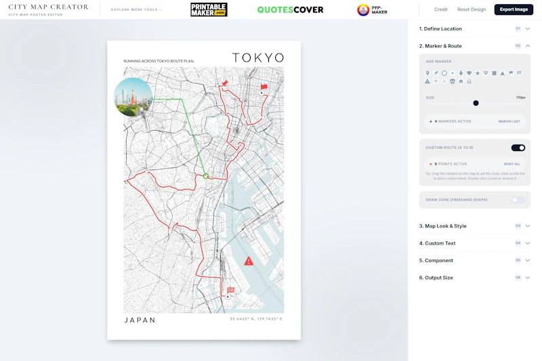This screenshot has height=361, width=542.
Task: Click the red warning triangle on map
Action: click(x=249, y=261)
